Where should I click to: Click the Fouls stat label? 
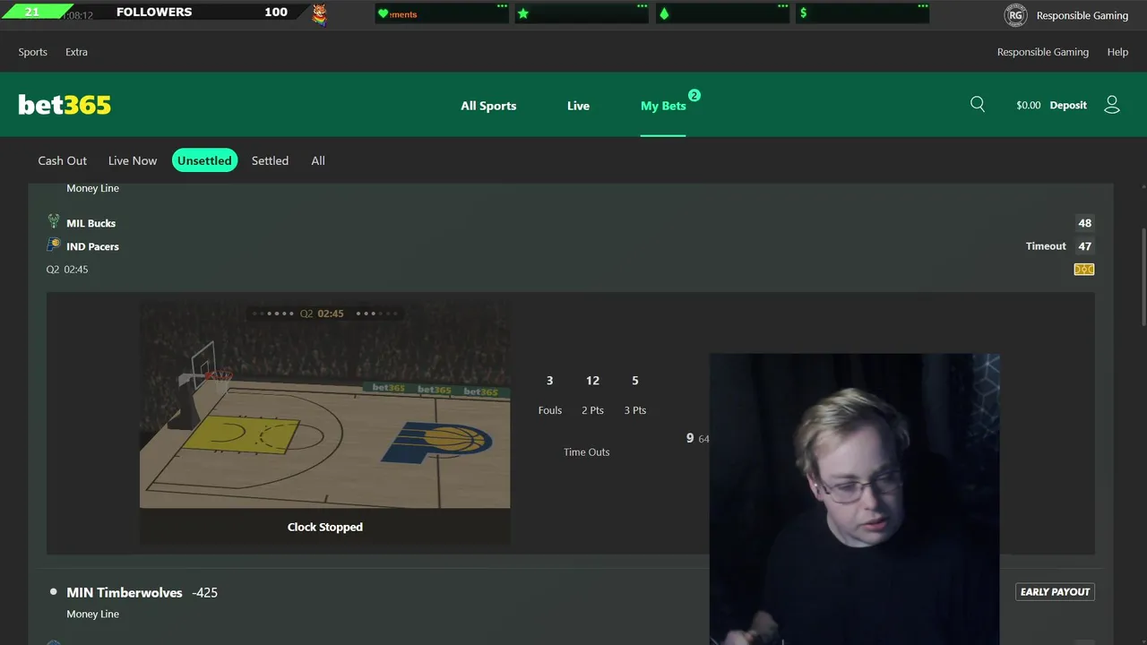[550, 410]
